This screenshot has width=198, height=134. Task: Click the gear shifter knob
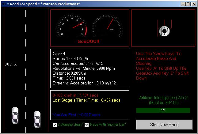click(x=164, y=31)
